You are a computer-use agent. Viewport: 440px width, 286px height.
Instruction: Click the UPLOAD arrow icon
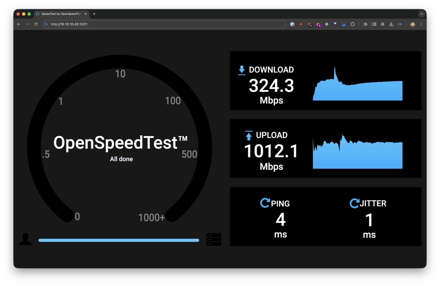(249, 135)
